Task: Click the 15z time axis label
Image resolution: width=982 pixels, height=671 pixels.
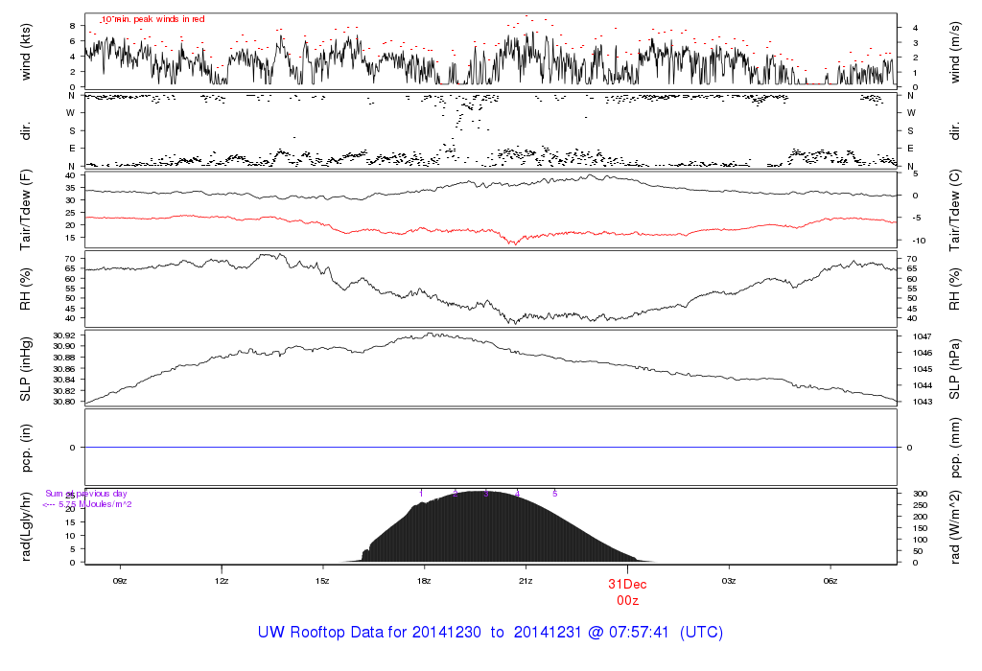Action: (322, 581)
